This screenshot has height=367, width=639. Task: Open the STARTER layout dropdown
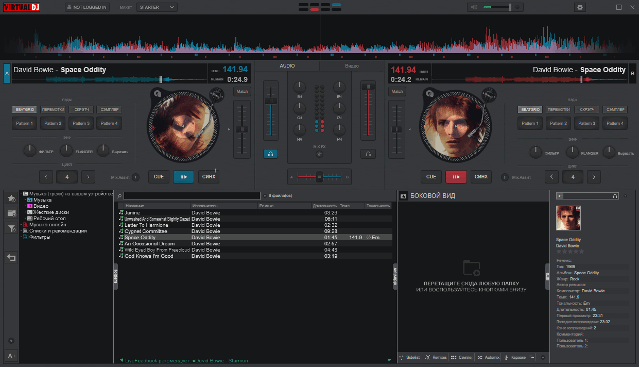[x=157, y=7]
